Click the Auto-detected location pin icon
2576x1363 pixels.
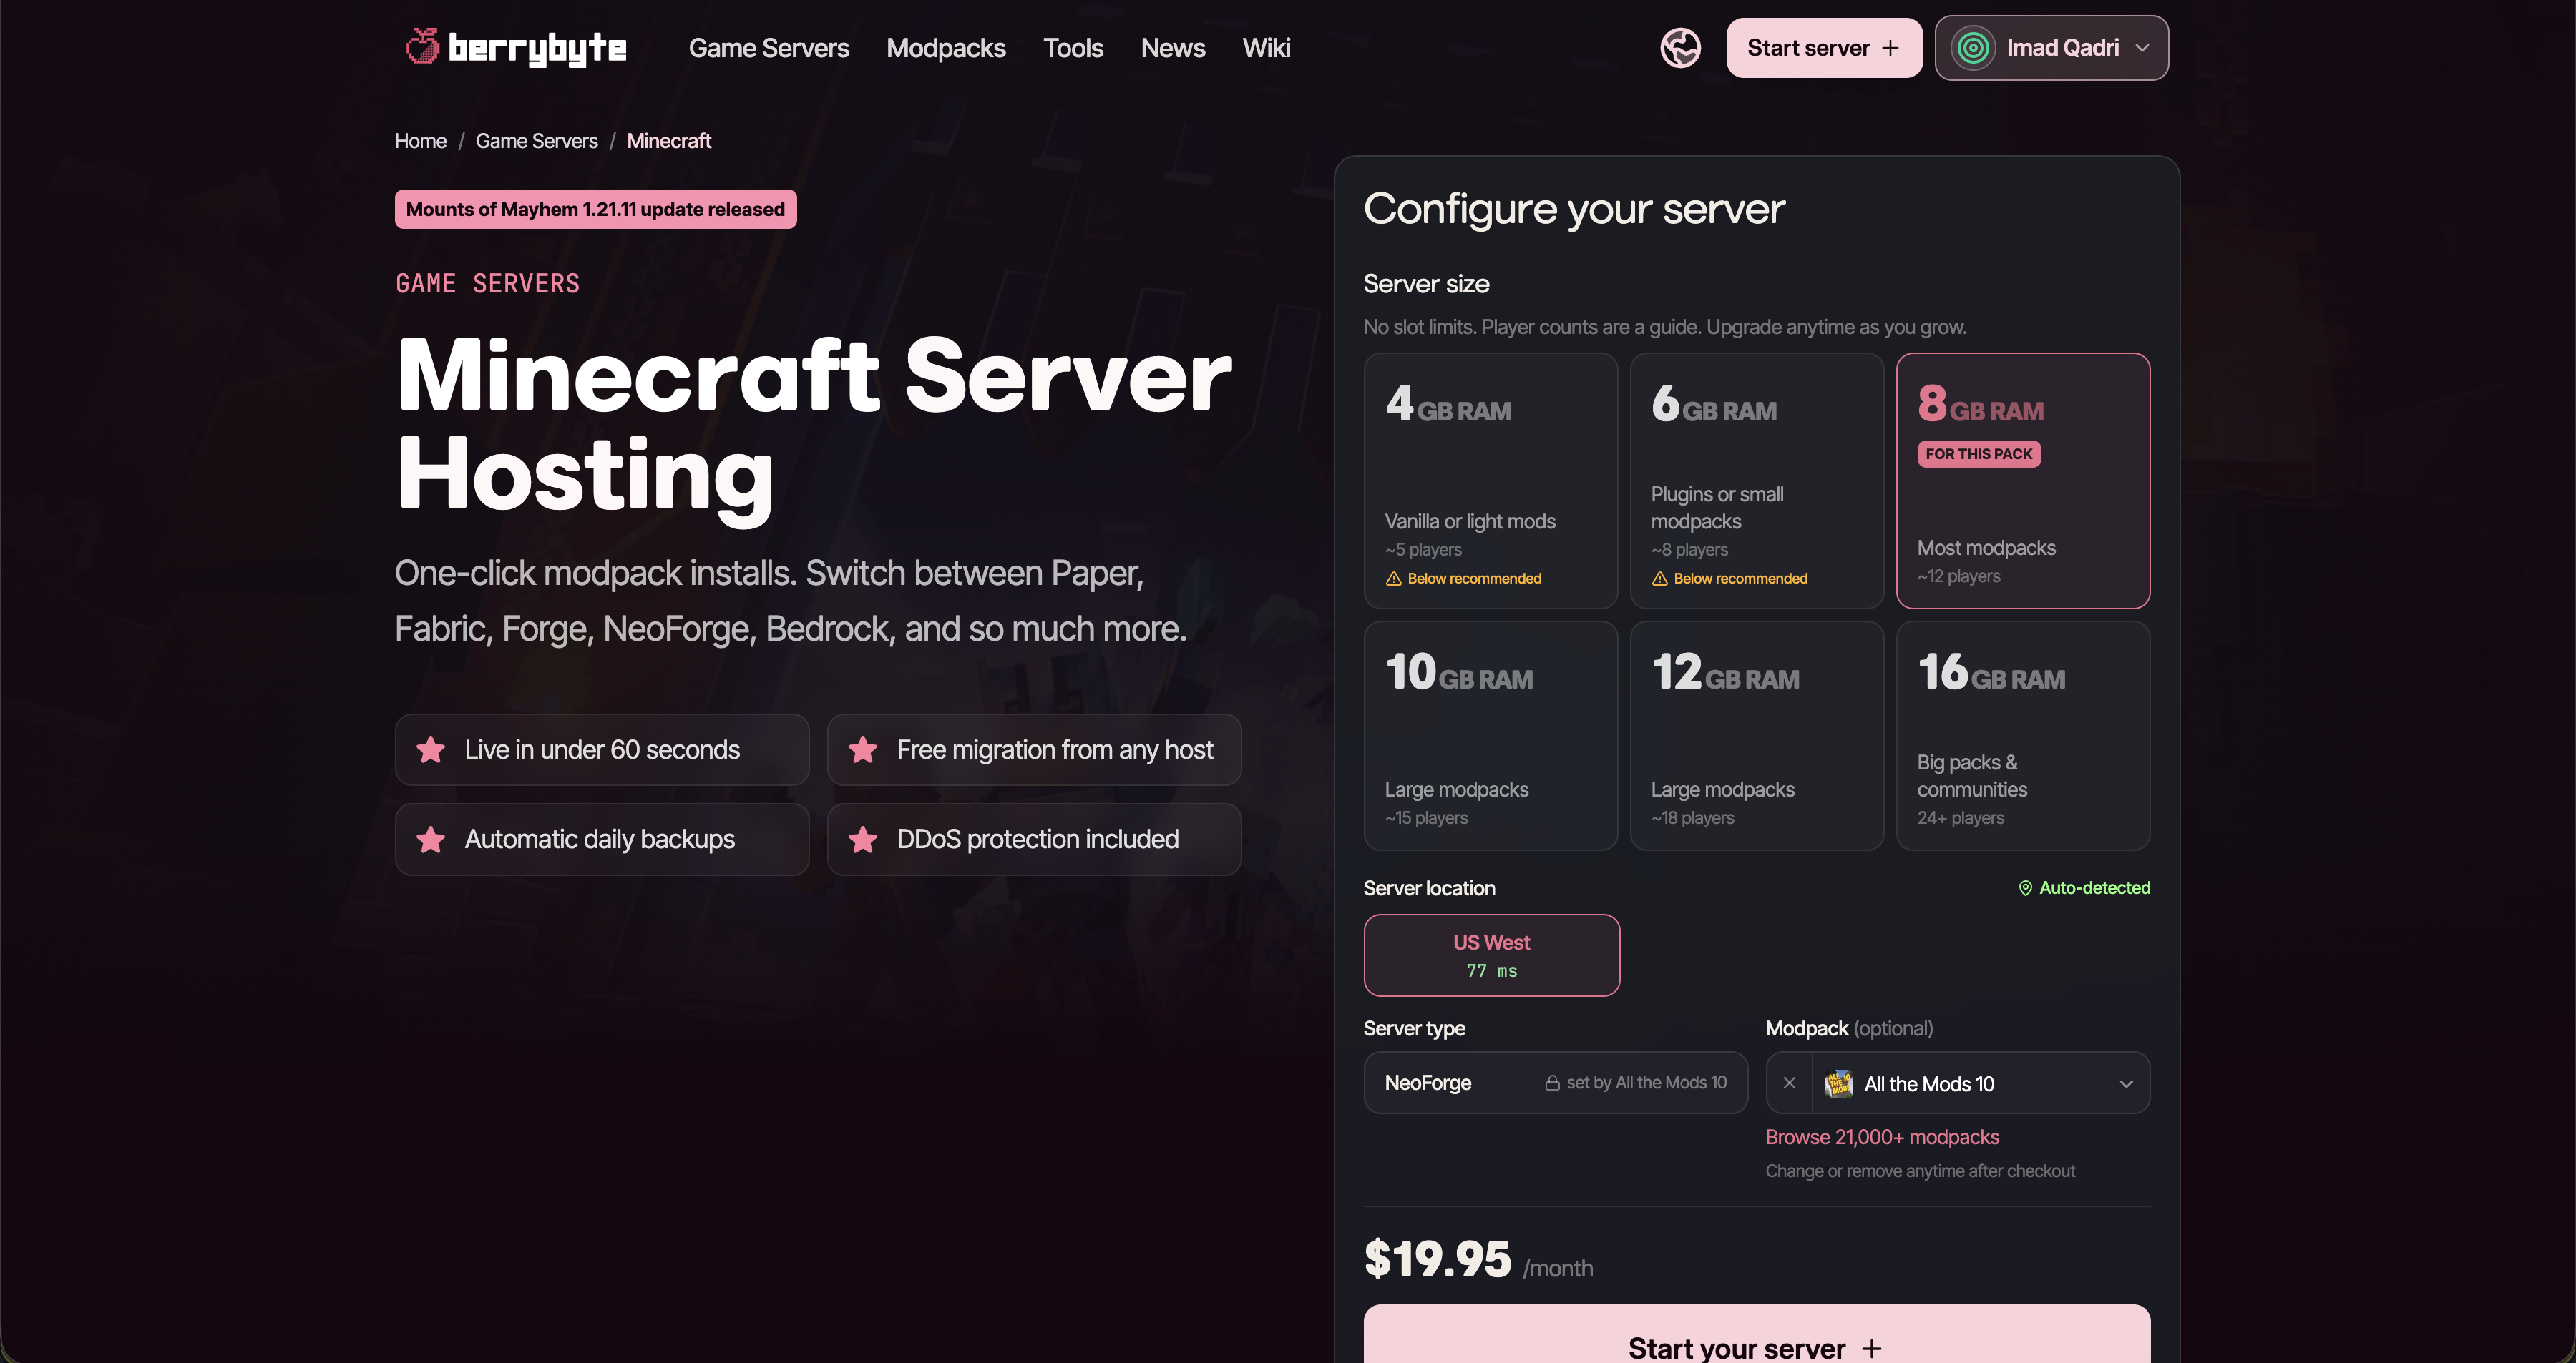click(x=2025, y=888)
